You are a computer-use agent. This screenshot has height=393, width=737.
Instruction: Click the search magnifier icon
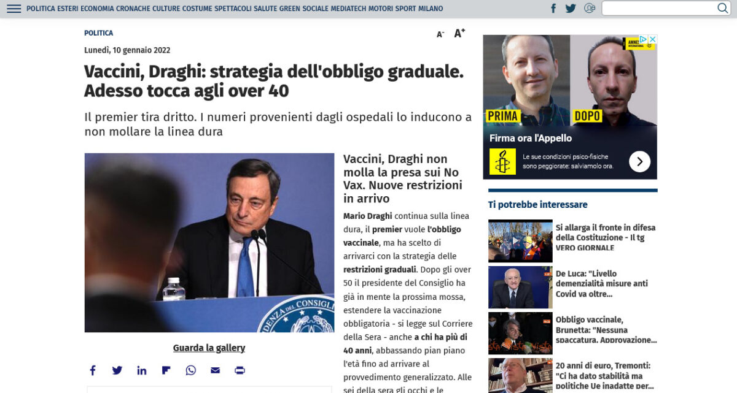[723, 8]
